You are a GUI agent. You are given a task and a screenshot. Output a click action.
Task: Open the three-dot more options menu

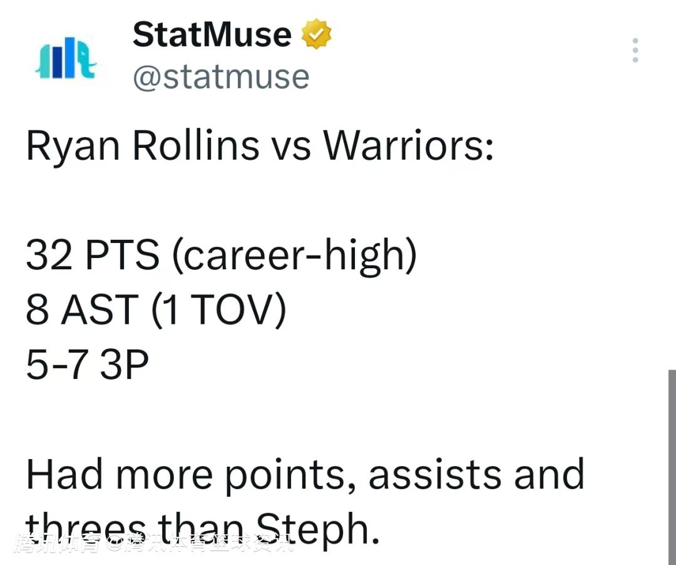(x=635, y=50)
